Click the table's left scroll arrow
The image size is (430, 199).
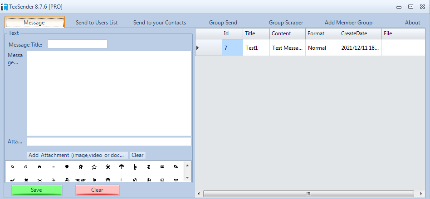[x=199, y=194]
